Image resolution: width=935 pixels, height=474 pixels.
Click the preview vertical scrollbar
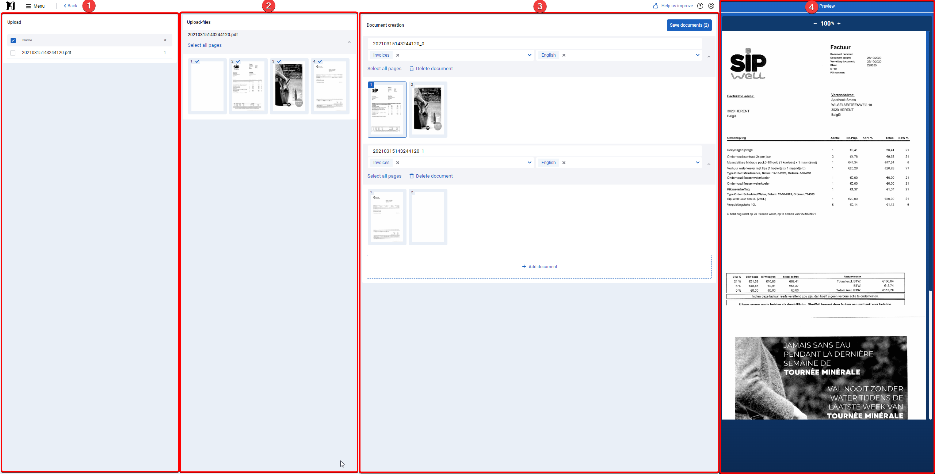tap(931, 161)
